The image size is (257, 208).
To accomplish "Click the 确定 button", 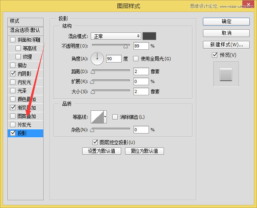I will (x=226, y=22).
